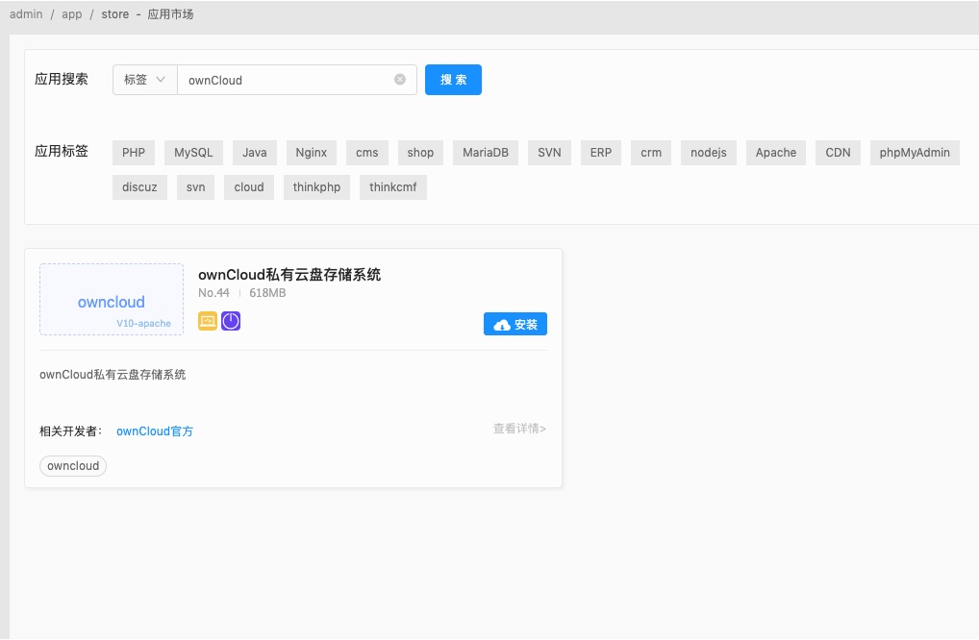Select the thinkphp tag
This screenshot has width=979, height=640.
click(x=316, y=187)
